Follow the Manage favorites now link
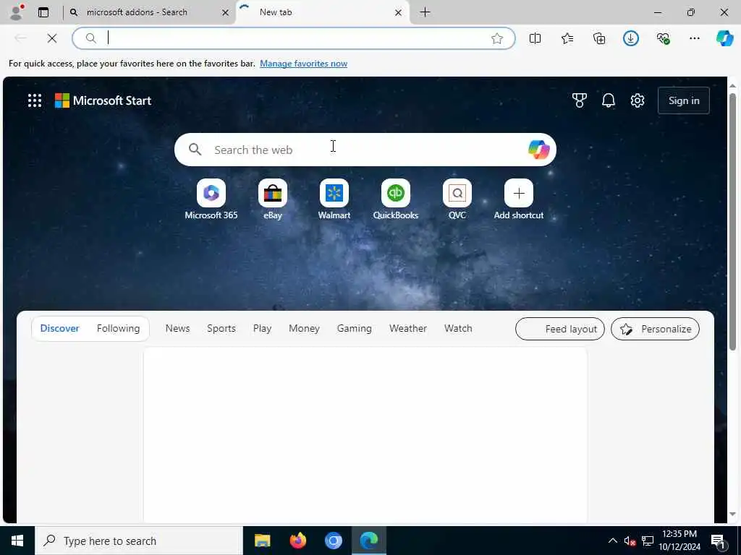741x555 pixels. point(303,64)
